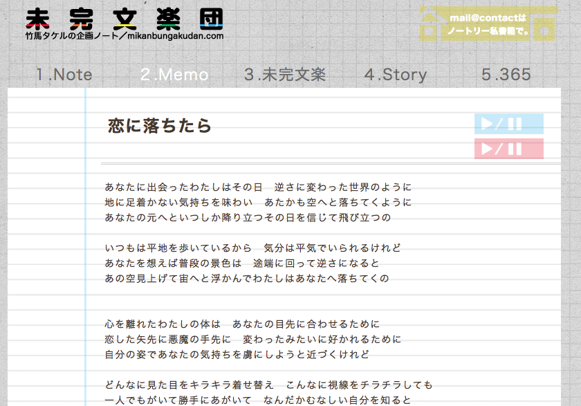Click lyric line starting あなたに出会ったわたしは
This screenshot has width=581, height=406.
[258, 187]
